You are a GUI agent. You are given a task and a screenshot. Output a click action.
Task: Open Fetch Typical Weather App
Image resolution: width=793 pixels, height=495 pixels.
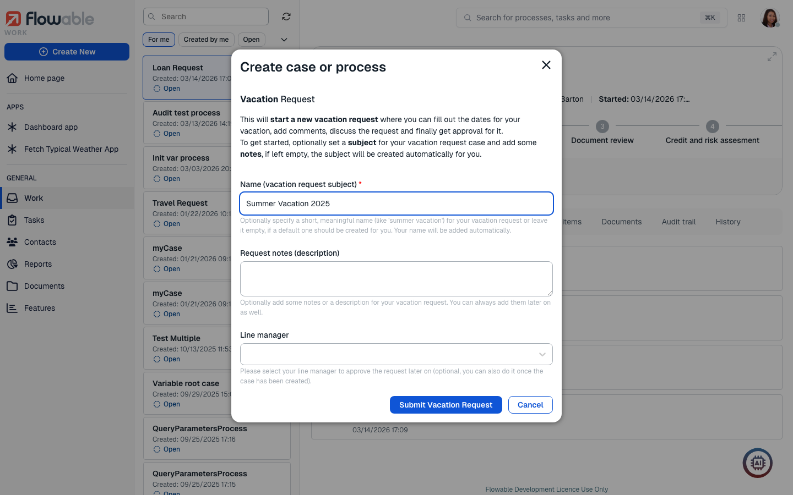point(71,149)
